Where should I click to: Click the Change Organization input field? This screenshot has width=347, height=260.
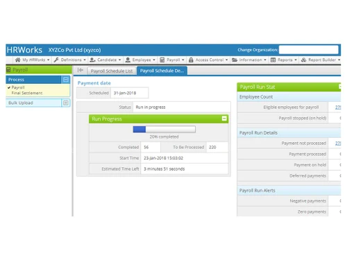[309, 50]
